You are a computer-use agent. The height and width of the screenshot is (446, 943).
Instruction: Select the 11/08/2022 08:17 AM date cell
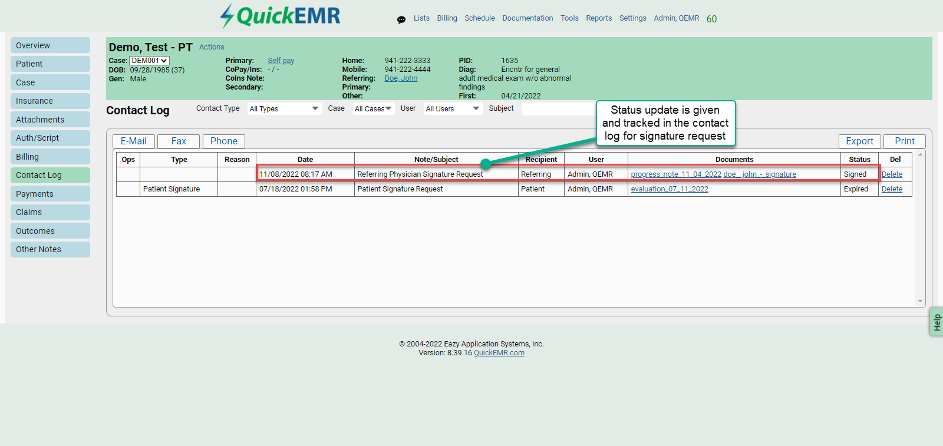[x=305, y=174]
